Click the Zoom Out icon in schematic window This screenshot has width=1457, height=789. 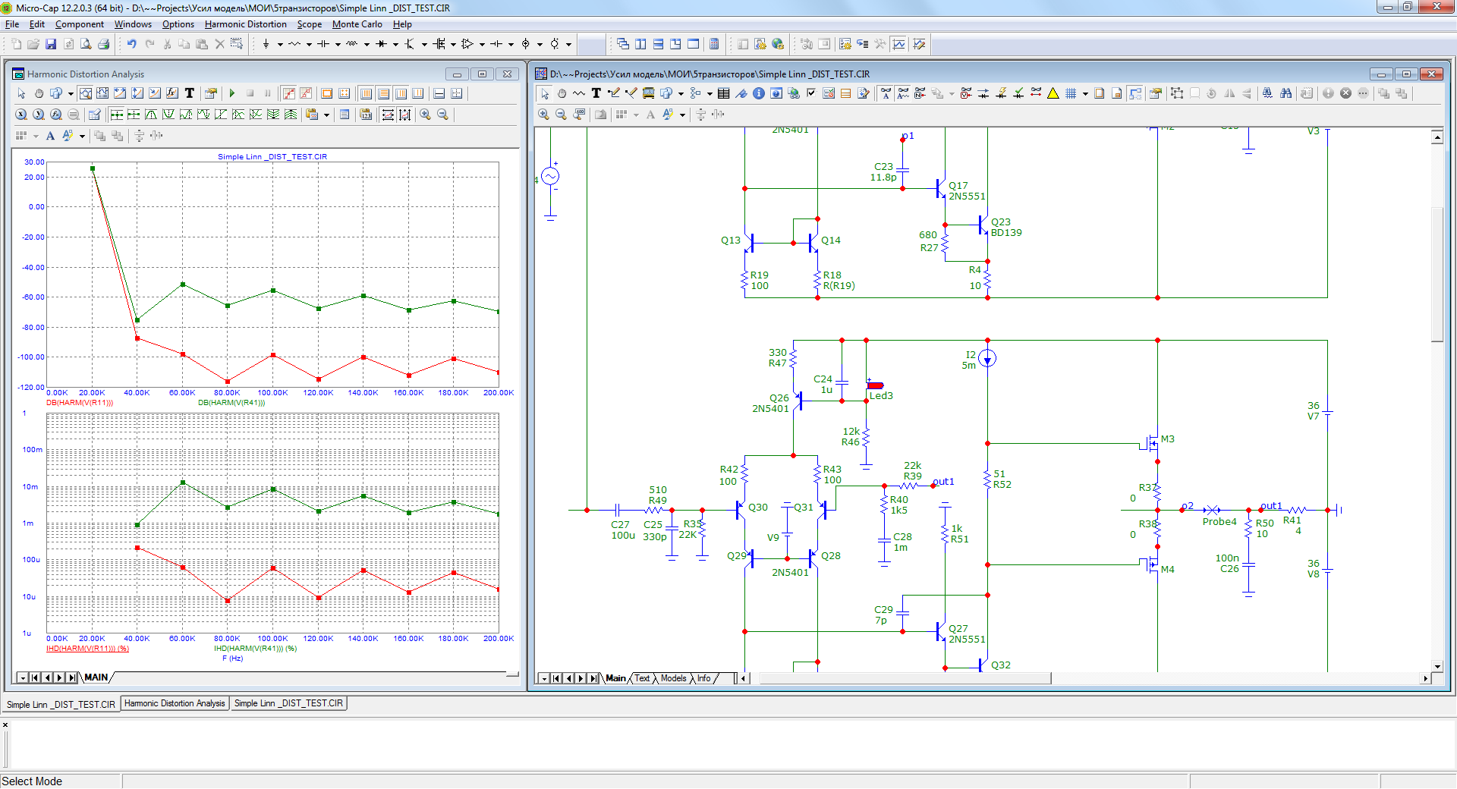(x=561, y=115)
